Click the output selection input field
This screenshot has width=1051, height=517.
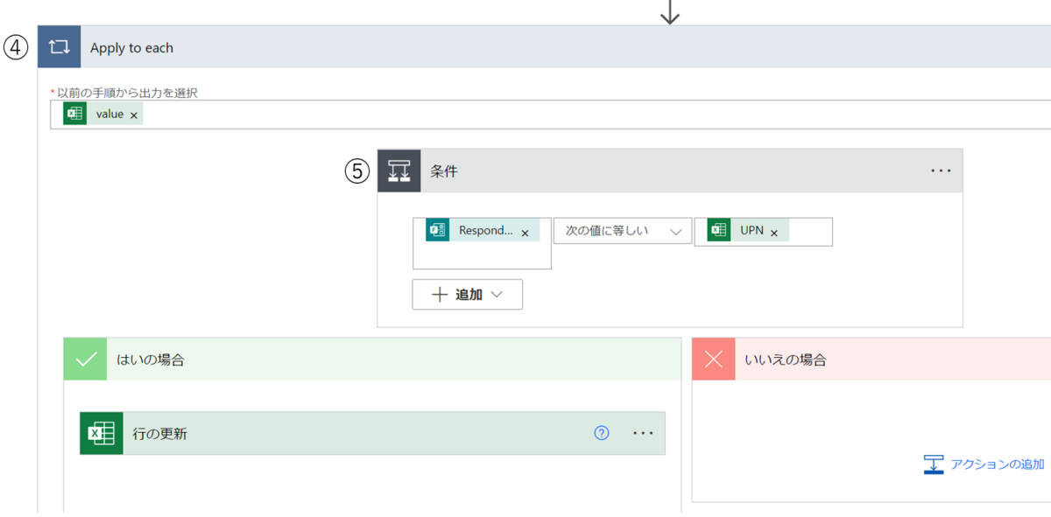[550, 115]
